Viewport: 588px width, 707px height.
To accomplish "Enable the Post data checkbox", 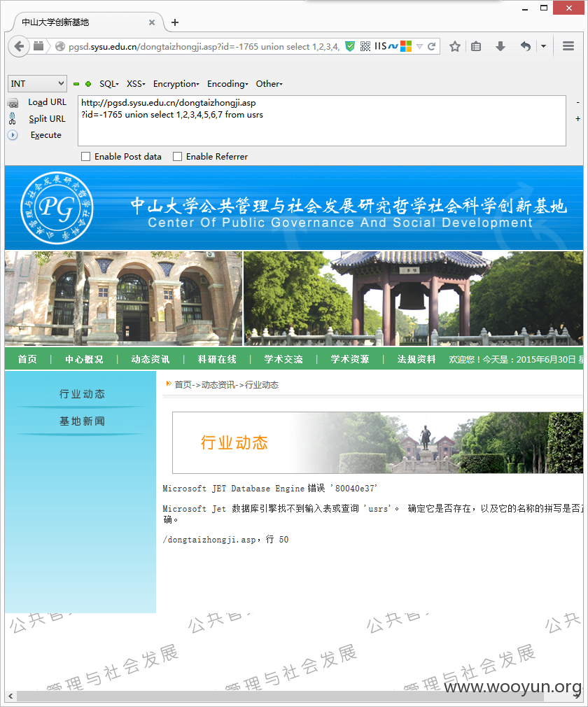I will (85, 157).
